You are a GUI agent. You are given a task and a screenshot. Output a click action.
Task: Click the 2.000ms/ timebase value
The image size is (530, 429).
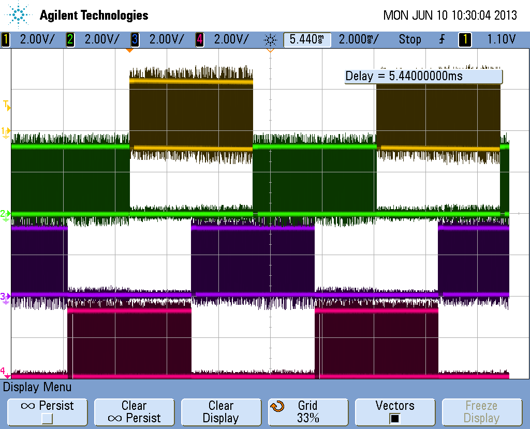click(x=359, y=39)
